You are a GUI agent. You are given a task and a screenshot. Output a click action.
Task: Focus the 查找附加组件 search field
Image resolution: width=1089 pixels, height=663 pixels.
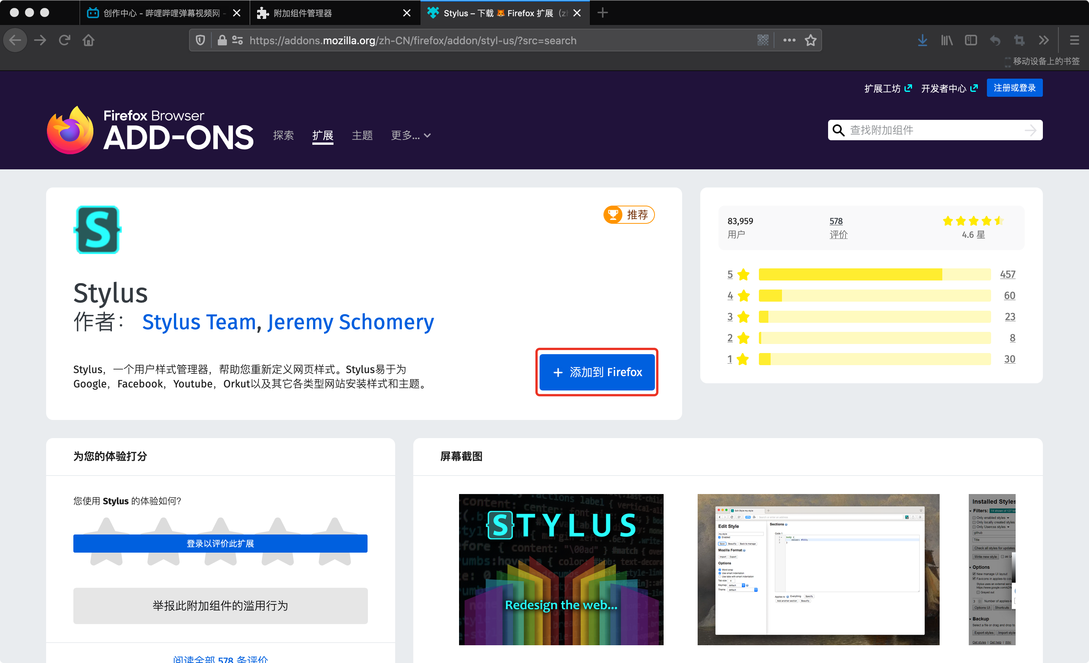(935, 130)
